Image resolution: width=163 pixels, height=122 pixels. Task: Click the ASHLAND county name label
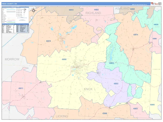point(122,8)
